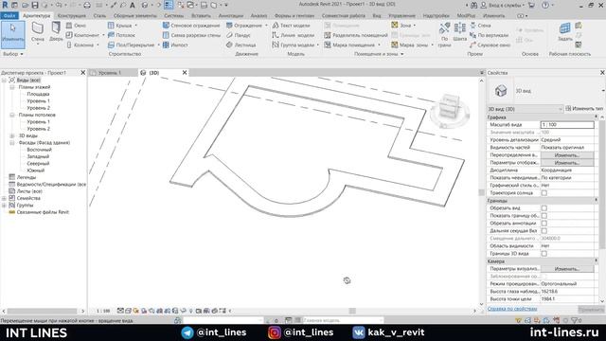Select the Слуховое окно (Dormer) tool

[x=490, y=45]
